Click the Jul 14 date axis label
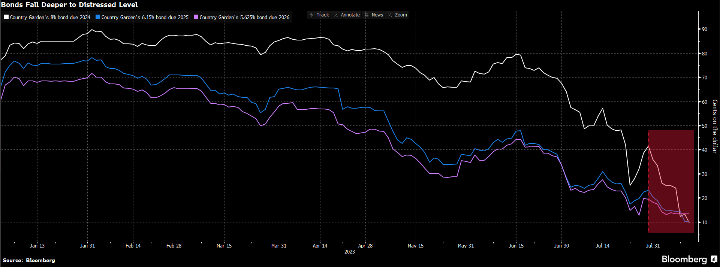Image resolution: width=720 pixels, height=267 pixels. point(603,246)
